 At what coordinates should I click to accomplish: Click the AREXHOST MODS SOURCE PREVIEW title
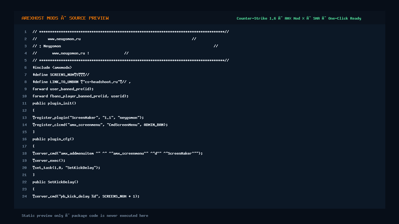pos(65,18)
